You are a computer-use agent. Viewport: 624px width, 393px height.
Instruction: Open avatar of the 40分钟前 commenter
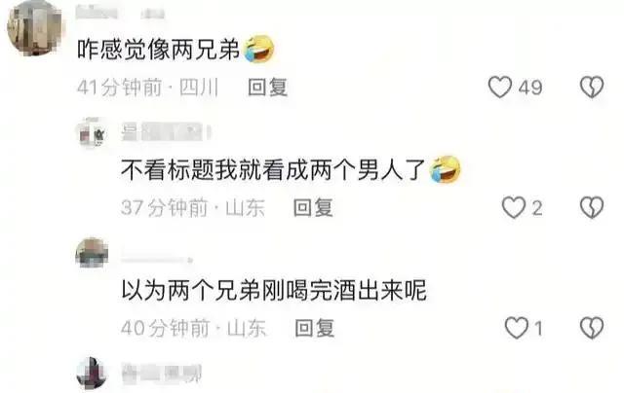(x=92, y=253)
